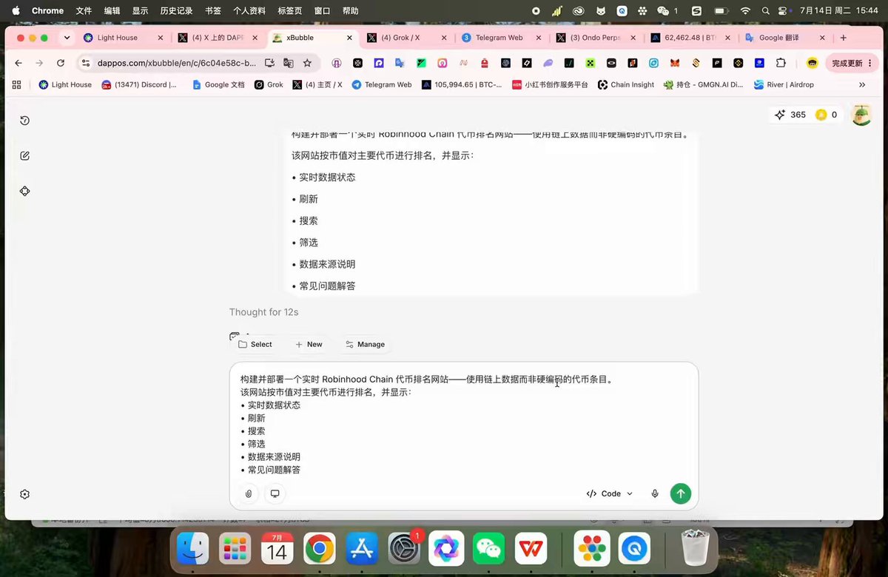Open the Manage button

(x=365, y=344)
